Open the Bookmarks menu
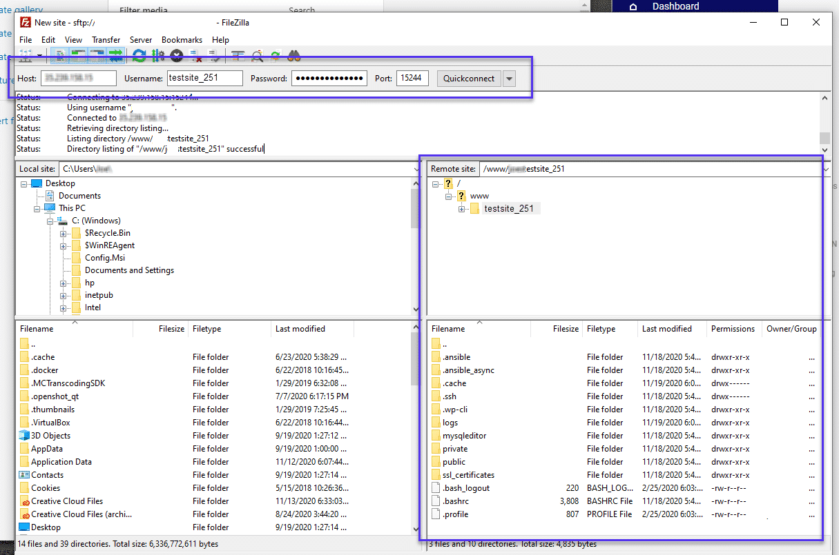This screenshot has height=555, width=839. point(182,39)
